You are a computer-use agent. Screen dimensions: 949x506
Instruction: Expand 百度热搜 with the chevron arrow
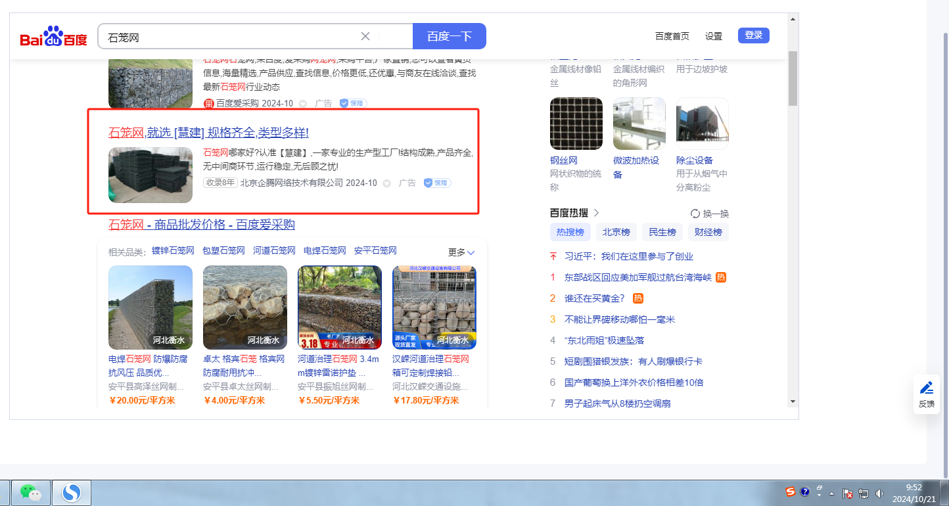coord(597,213)
